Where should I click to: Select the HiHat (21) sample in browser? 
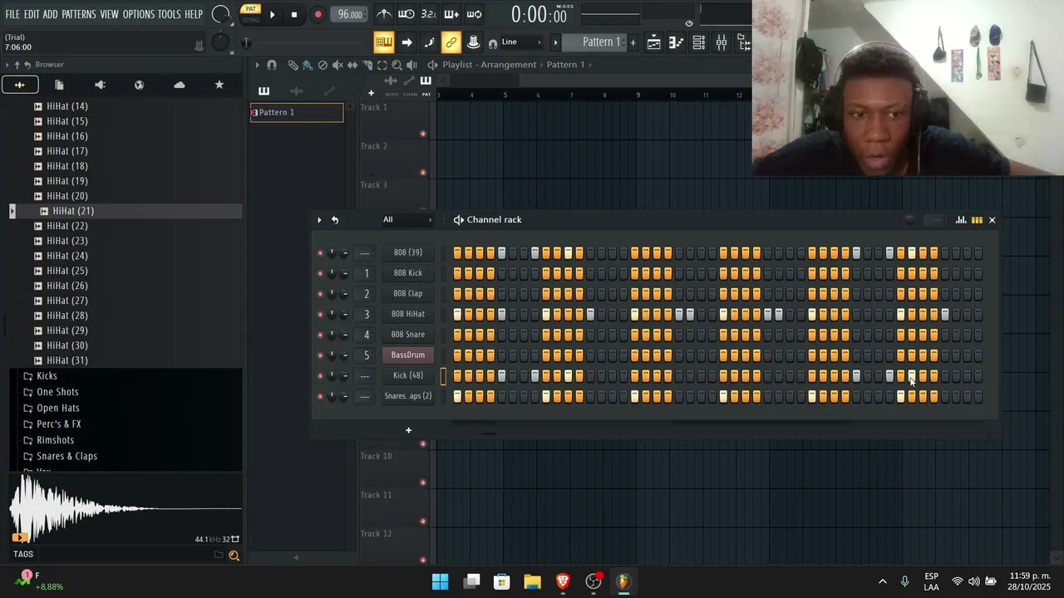(73, 211)
